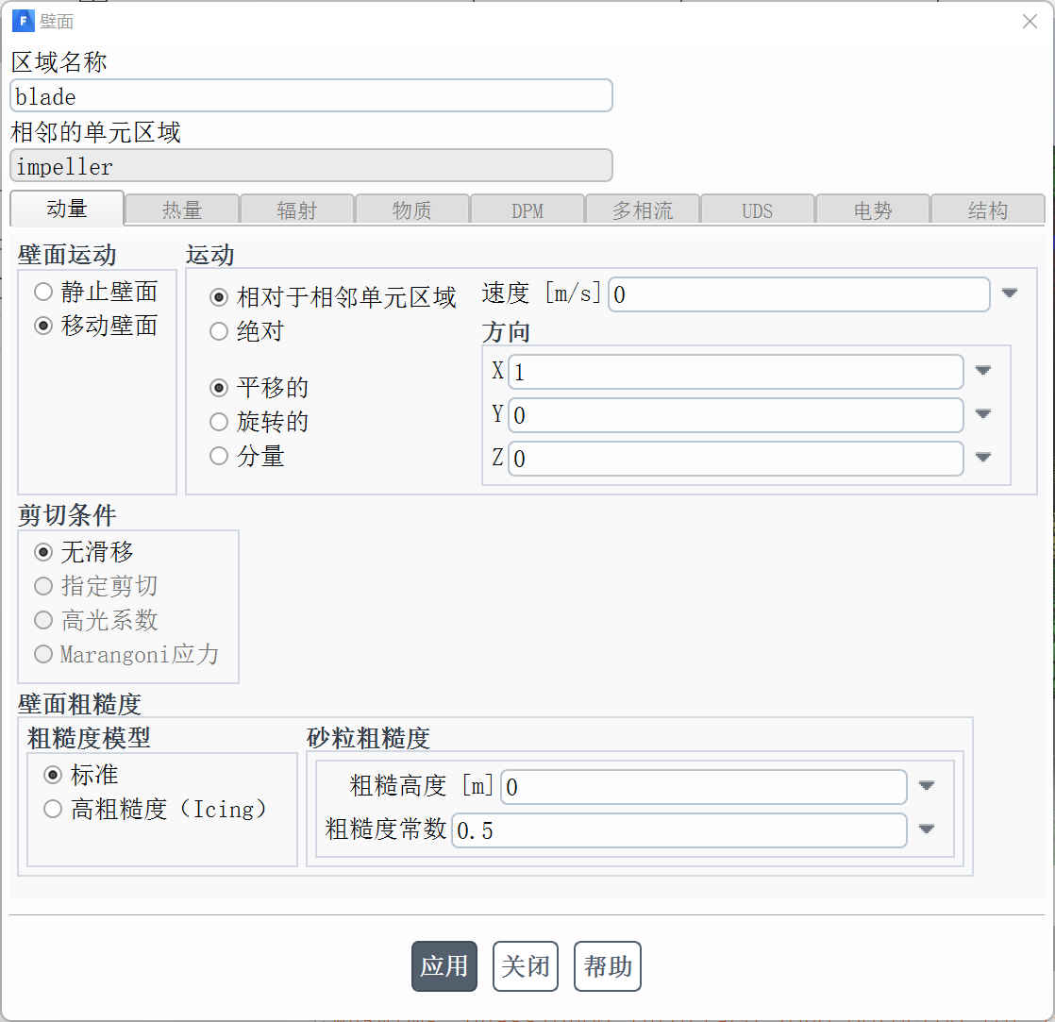Close the 壁面 dialog window

click(1030, 21)
